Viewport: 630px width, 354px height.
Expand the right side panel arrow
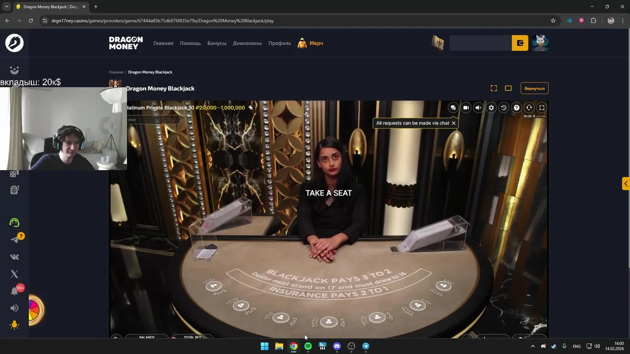pyautogui.click(x=626, y=183)
